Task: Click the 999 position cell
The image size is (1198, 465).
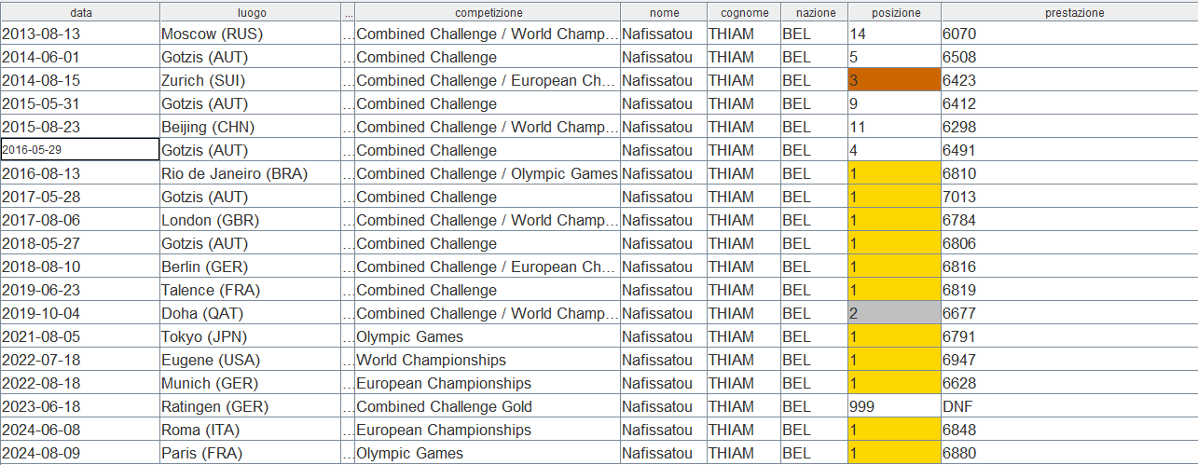Action: point(894,406)
